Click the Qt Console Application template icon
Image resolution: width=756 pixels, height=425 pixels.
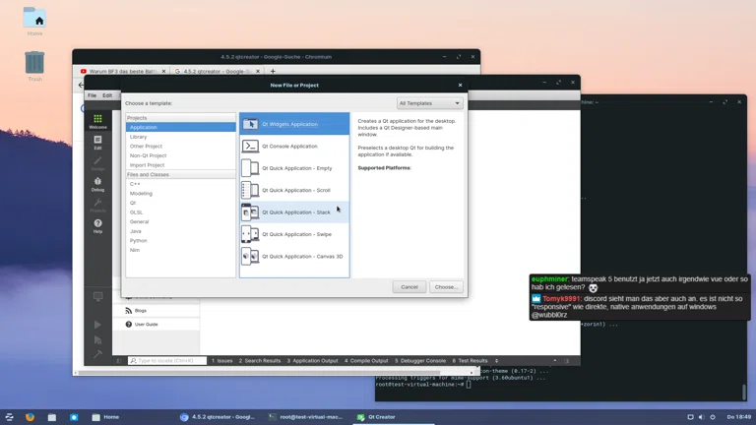250,146
